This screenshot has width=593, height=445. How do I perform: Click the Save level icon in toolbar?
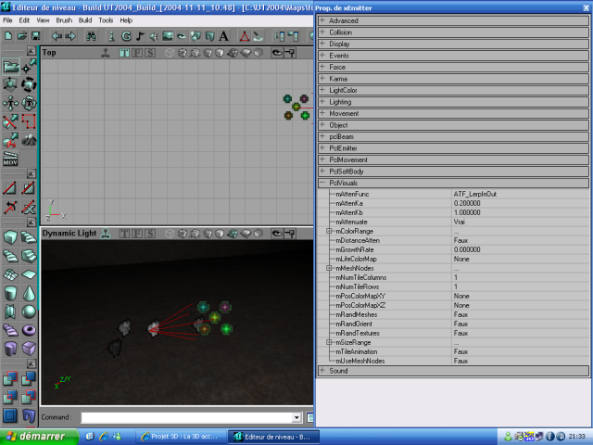click(x=34, y=36)
